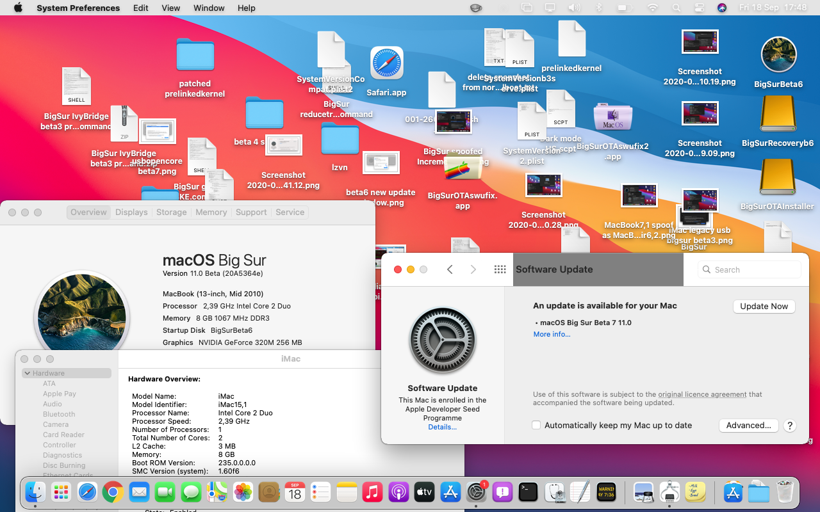Viewport: 820px width, 512px height.
Task: Open Messages from the Dock
Action: coord(191,492)
